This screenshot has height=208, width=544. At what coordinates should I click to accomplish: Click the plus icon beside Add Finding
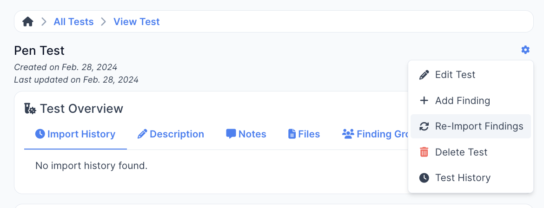424,101
